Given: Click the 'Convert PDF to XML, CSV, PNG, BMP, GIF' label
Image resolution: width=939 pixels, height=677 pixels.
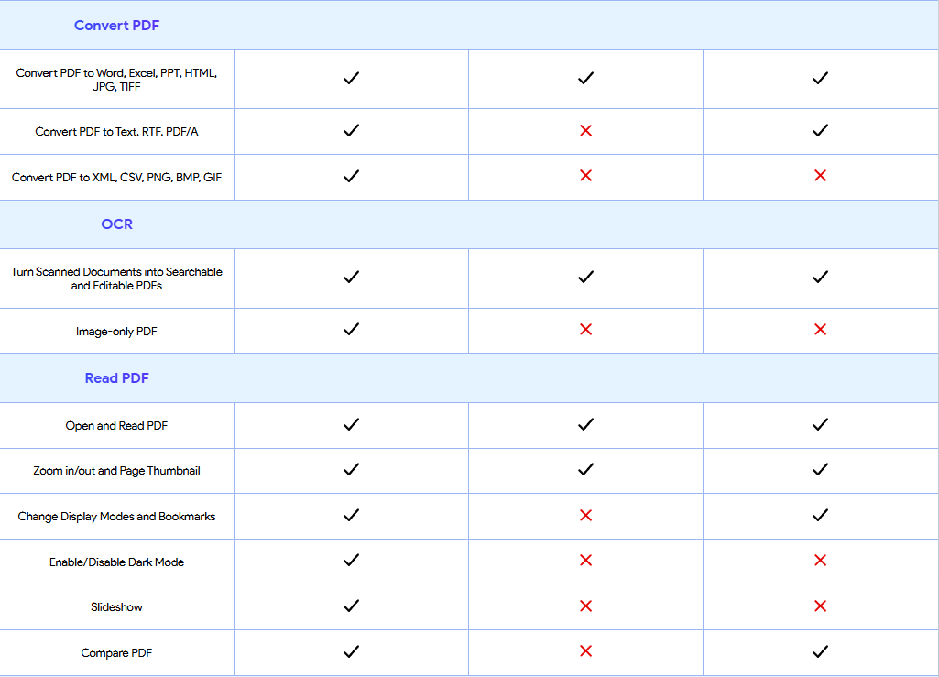Looking at the screenshot, I should tap(116, 178).
